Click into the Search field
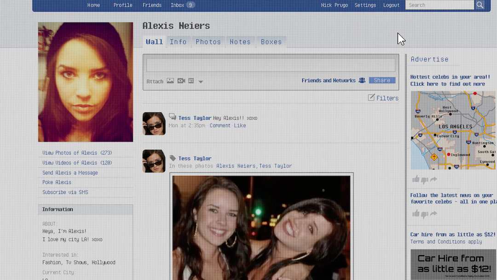 439,5
